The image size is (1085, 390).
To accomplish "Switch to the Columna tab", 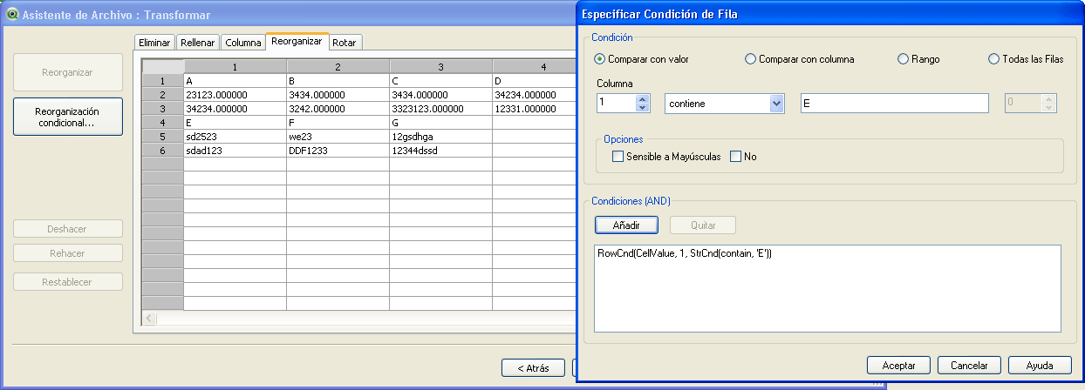I will [243, 43].
